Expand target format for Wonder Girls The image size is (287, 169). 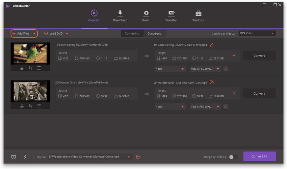(x=234, y=93)
